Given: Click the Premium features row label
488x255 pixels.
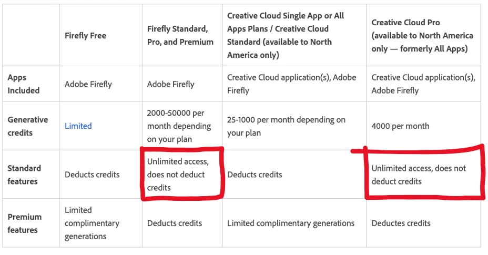Looking at the screenshot, I should (24, 223).
